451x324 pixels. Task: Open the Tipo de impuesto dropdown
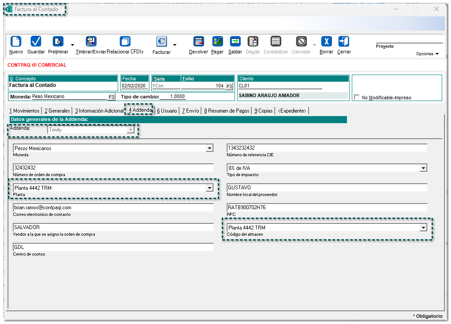(423, 168)
